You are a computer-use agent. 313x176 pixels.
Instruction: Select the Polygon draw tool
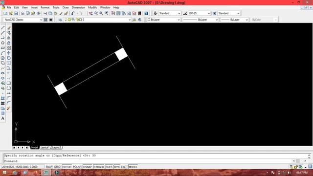click(x=3, y=43)
